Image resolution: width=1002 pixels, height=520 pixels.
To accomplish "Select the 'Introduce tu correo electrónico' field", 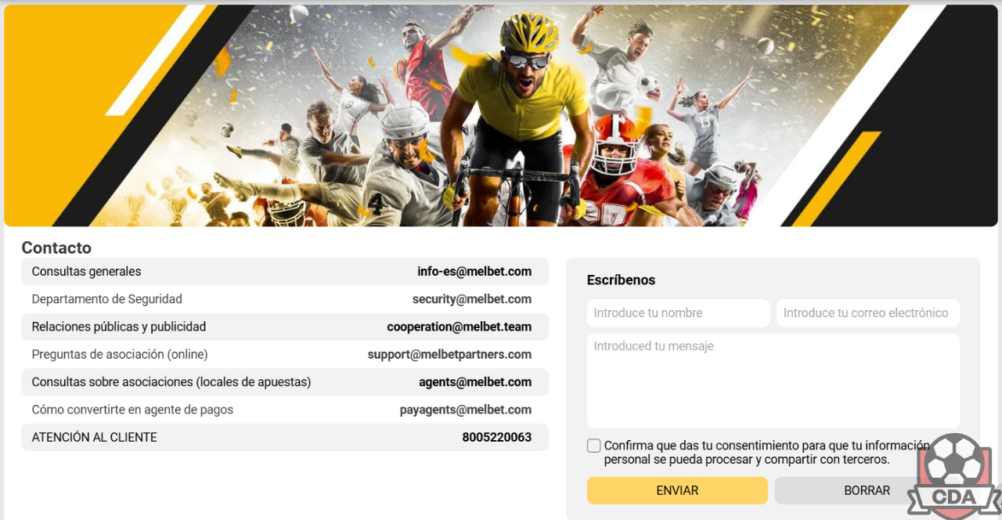I will click(x=868, y=312).
